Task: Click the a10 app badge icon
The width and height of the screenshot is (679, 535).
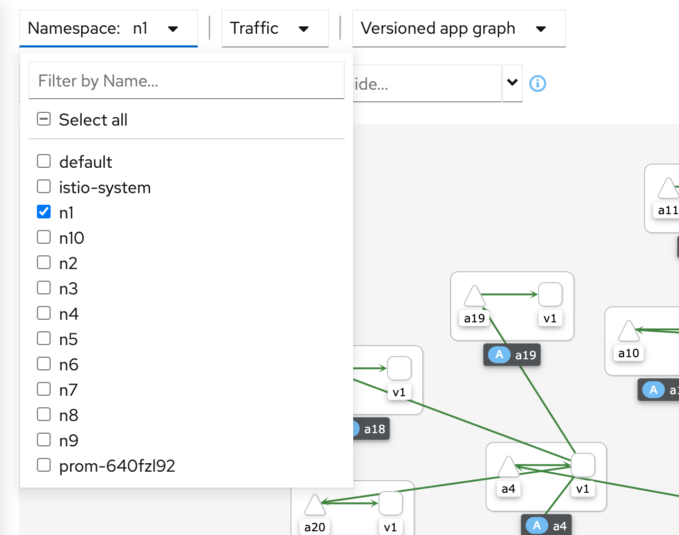Action: click(x=653, y=390)
